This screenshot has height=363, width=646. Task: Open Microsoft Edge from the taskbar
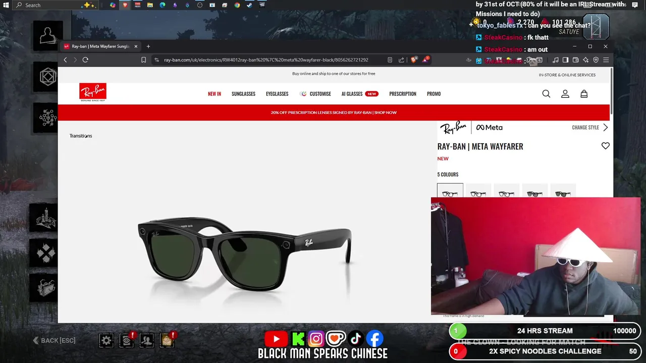(163, 5)
